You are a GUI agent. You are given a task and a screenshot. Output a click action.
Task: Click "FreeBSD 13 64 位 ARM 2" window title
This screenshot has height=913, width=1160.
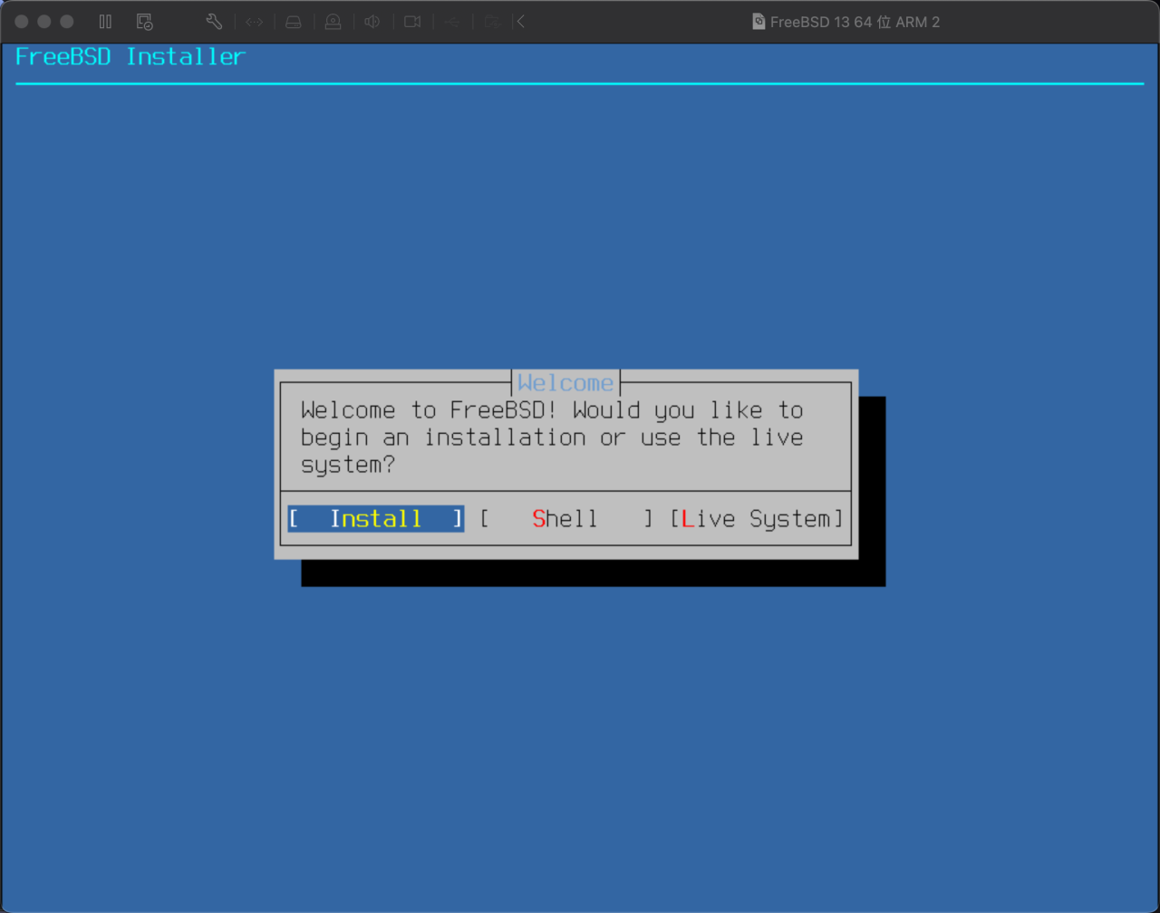pyautogui.click(x=855, y=22)
